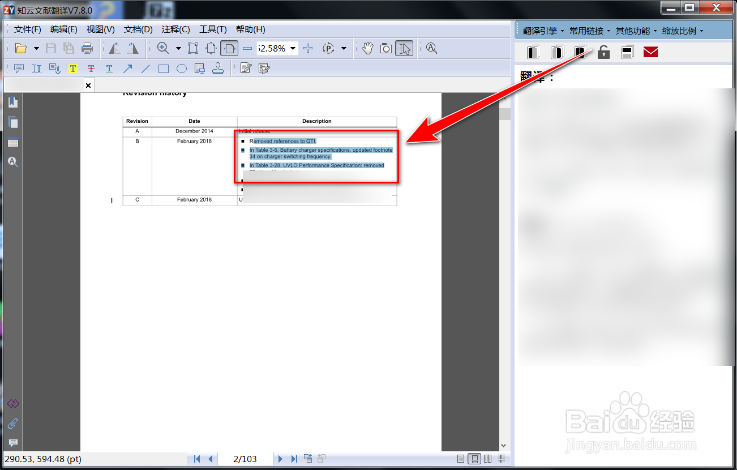Open a PDF with the folder icon
The height and width of the screenshot is (470, 737).
coord(21,48)
